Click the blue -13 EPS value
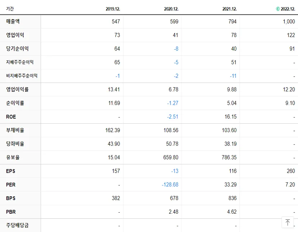The height and width of the screenshot is (232, 298). point(175,171)
